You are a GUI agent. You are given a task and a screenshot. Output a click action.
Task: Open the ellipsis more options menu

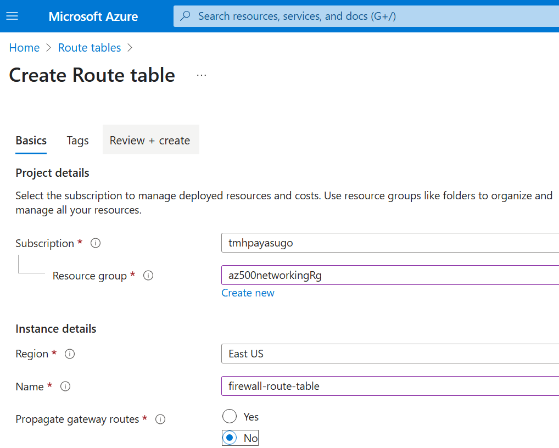coord(202,75)
